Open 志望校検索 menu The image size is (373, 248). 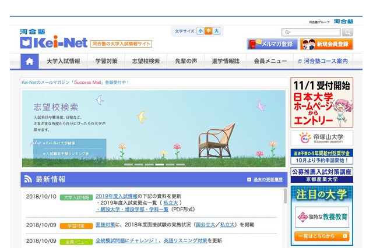[146, 61]
